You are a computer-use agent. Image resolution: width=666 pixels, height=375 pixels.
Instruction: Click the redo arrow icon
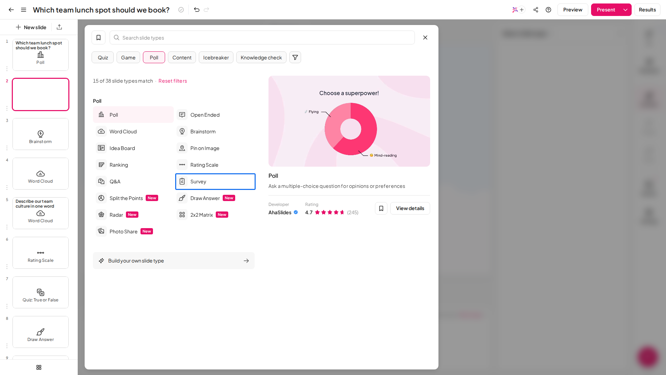pos(206,10)
